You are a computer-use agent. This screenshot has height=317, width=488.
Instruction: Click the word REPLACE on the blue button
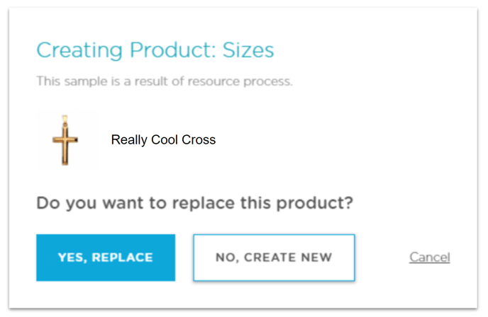(122, 258)
